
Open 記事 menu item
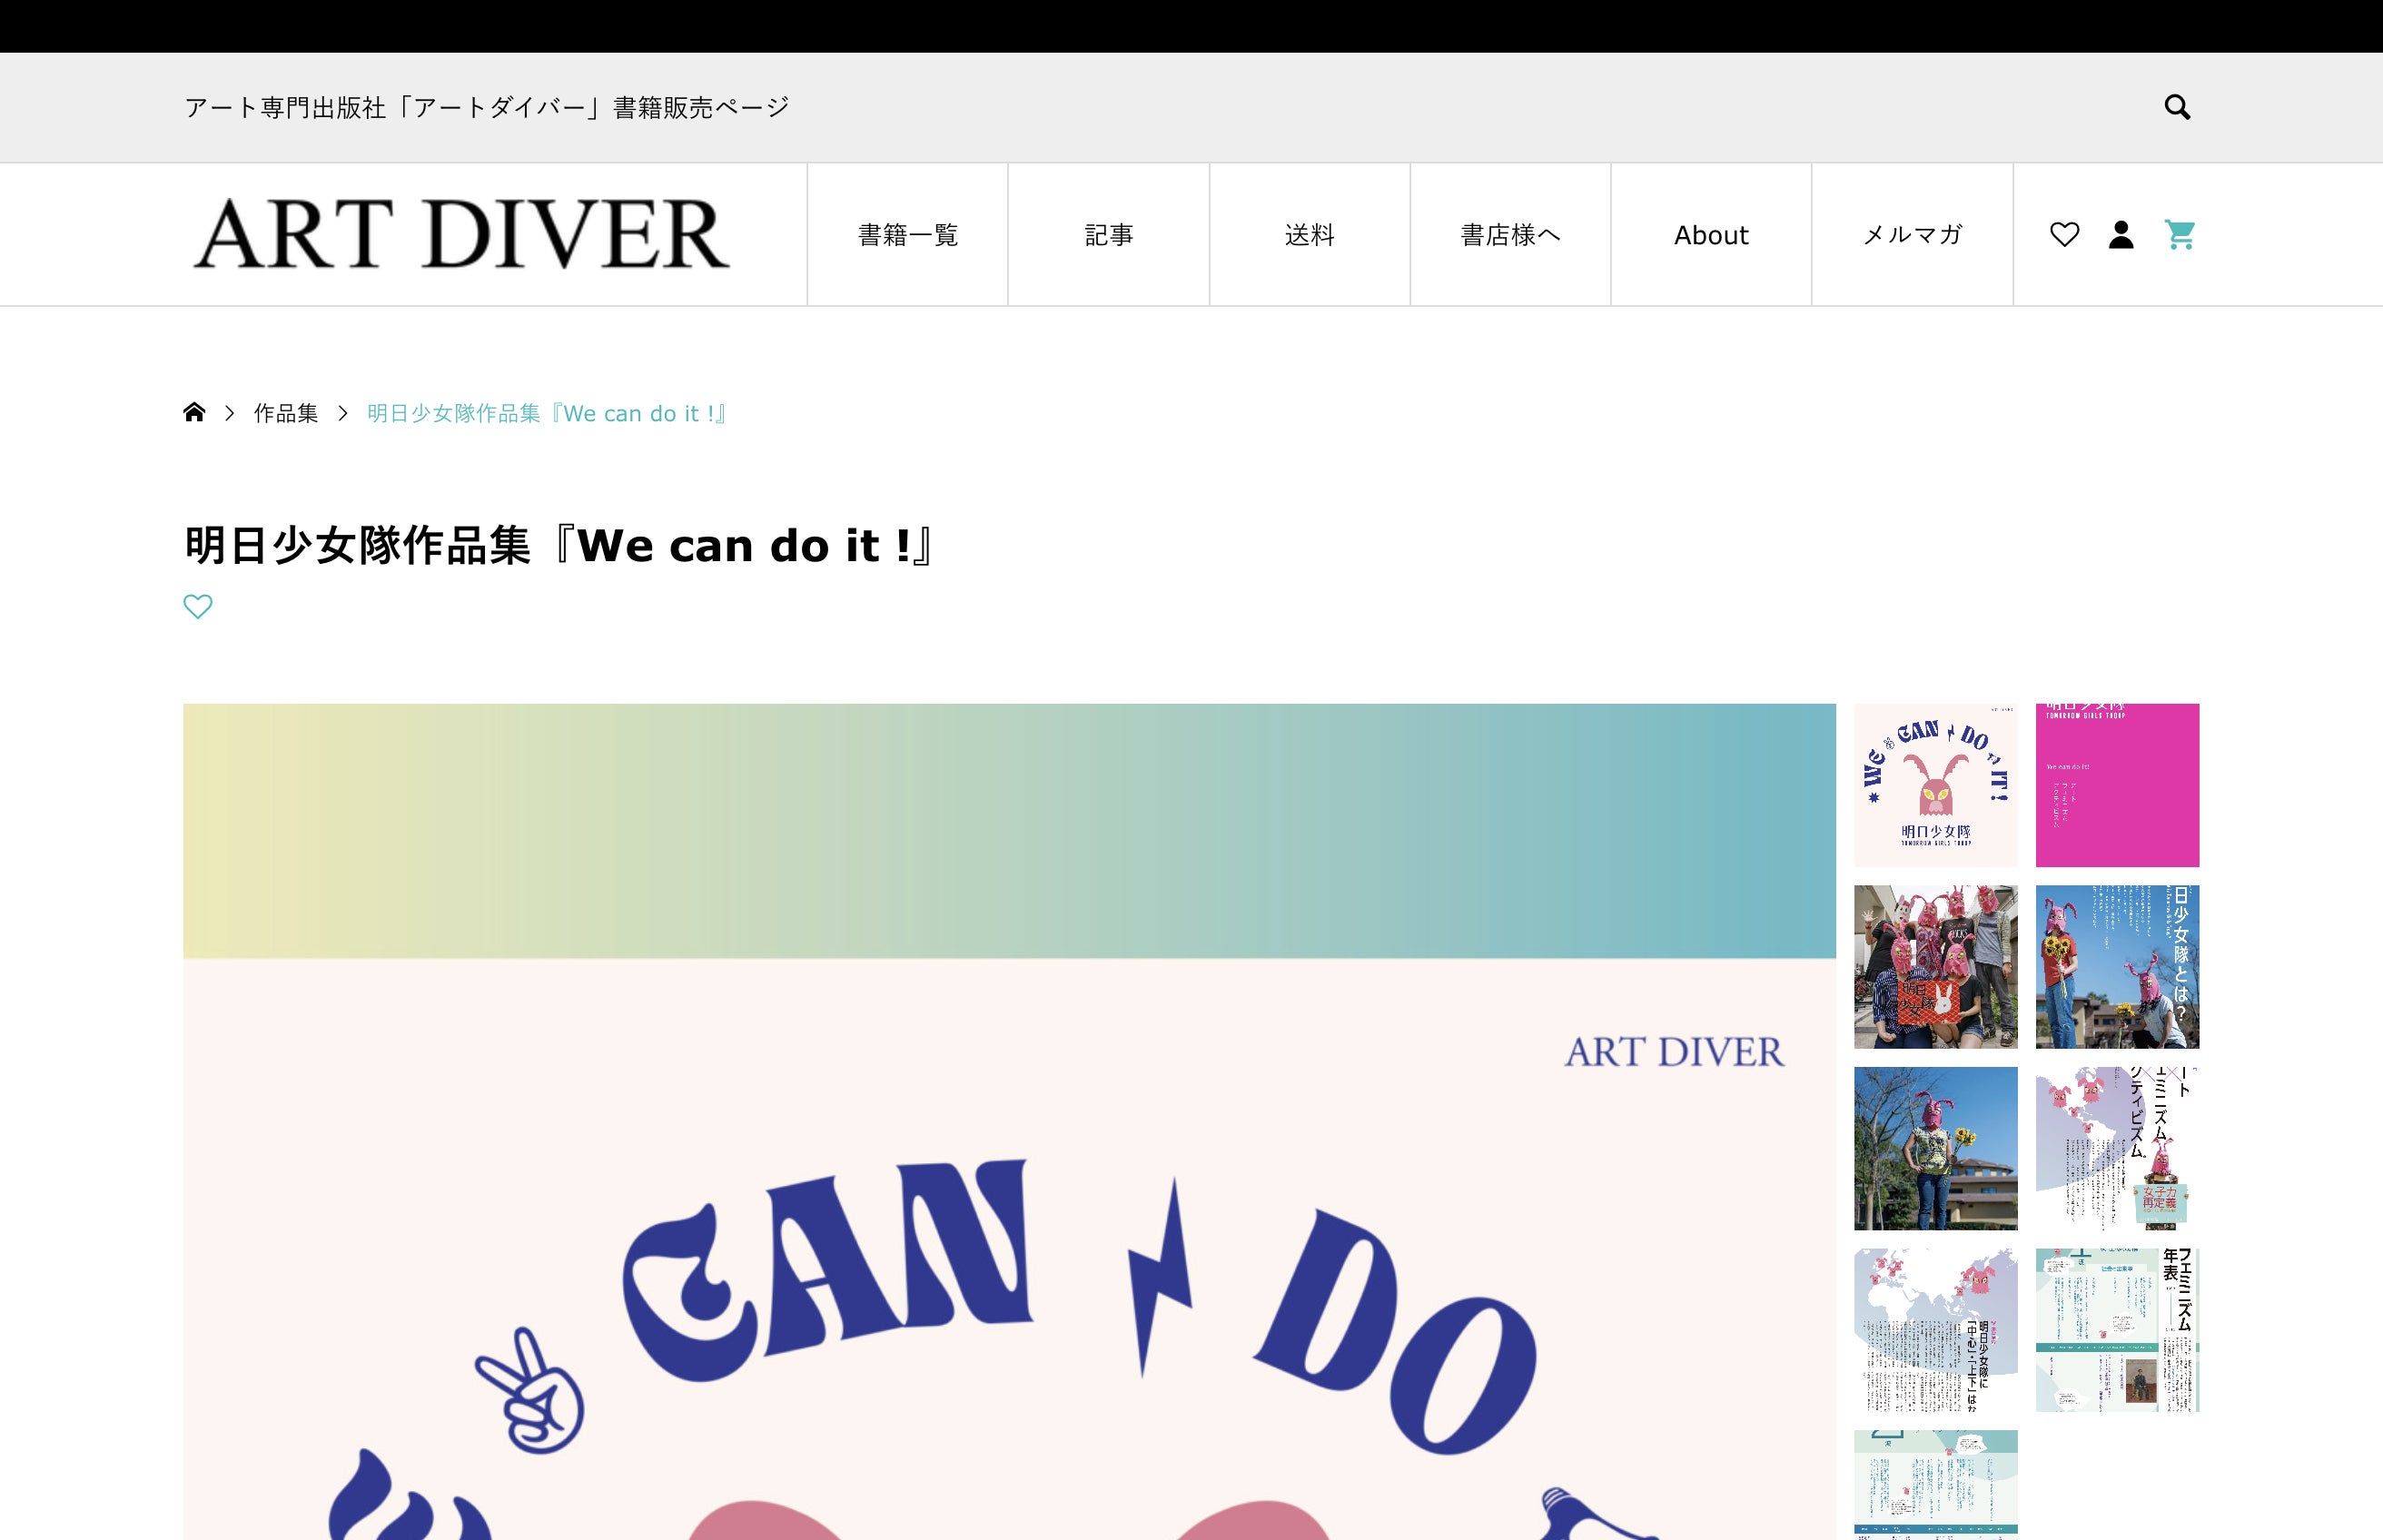1108,235
